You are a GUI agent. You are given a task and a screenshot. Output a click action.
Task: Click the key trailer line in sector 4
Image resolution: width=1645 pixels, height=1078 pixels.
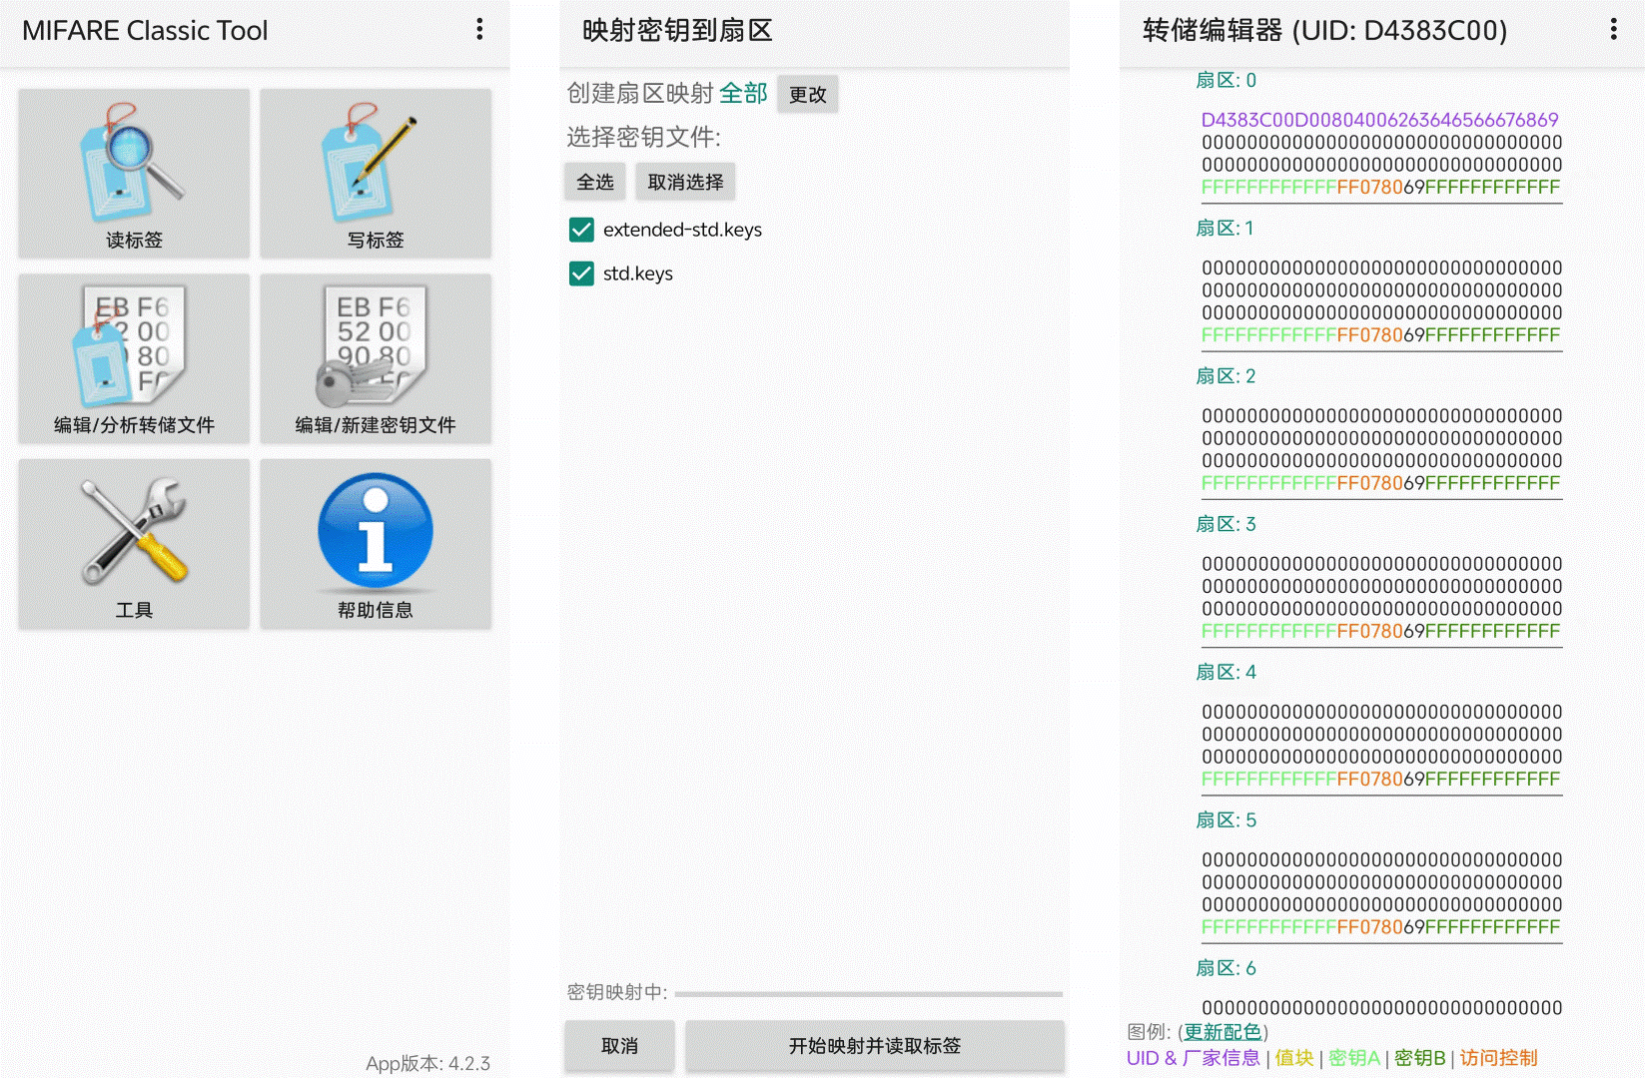pos(1380,779)
